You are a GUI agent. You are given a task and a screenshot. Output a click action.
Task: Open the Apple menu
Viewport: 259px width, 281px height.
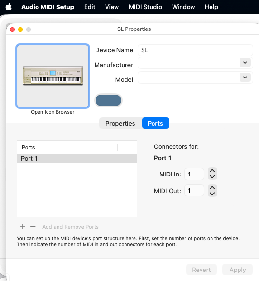click(9, 7)
